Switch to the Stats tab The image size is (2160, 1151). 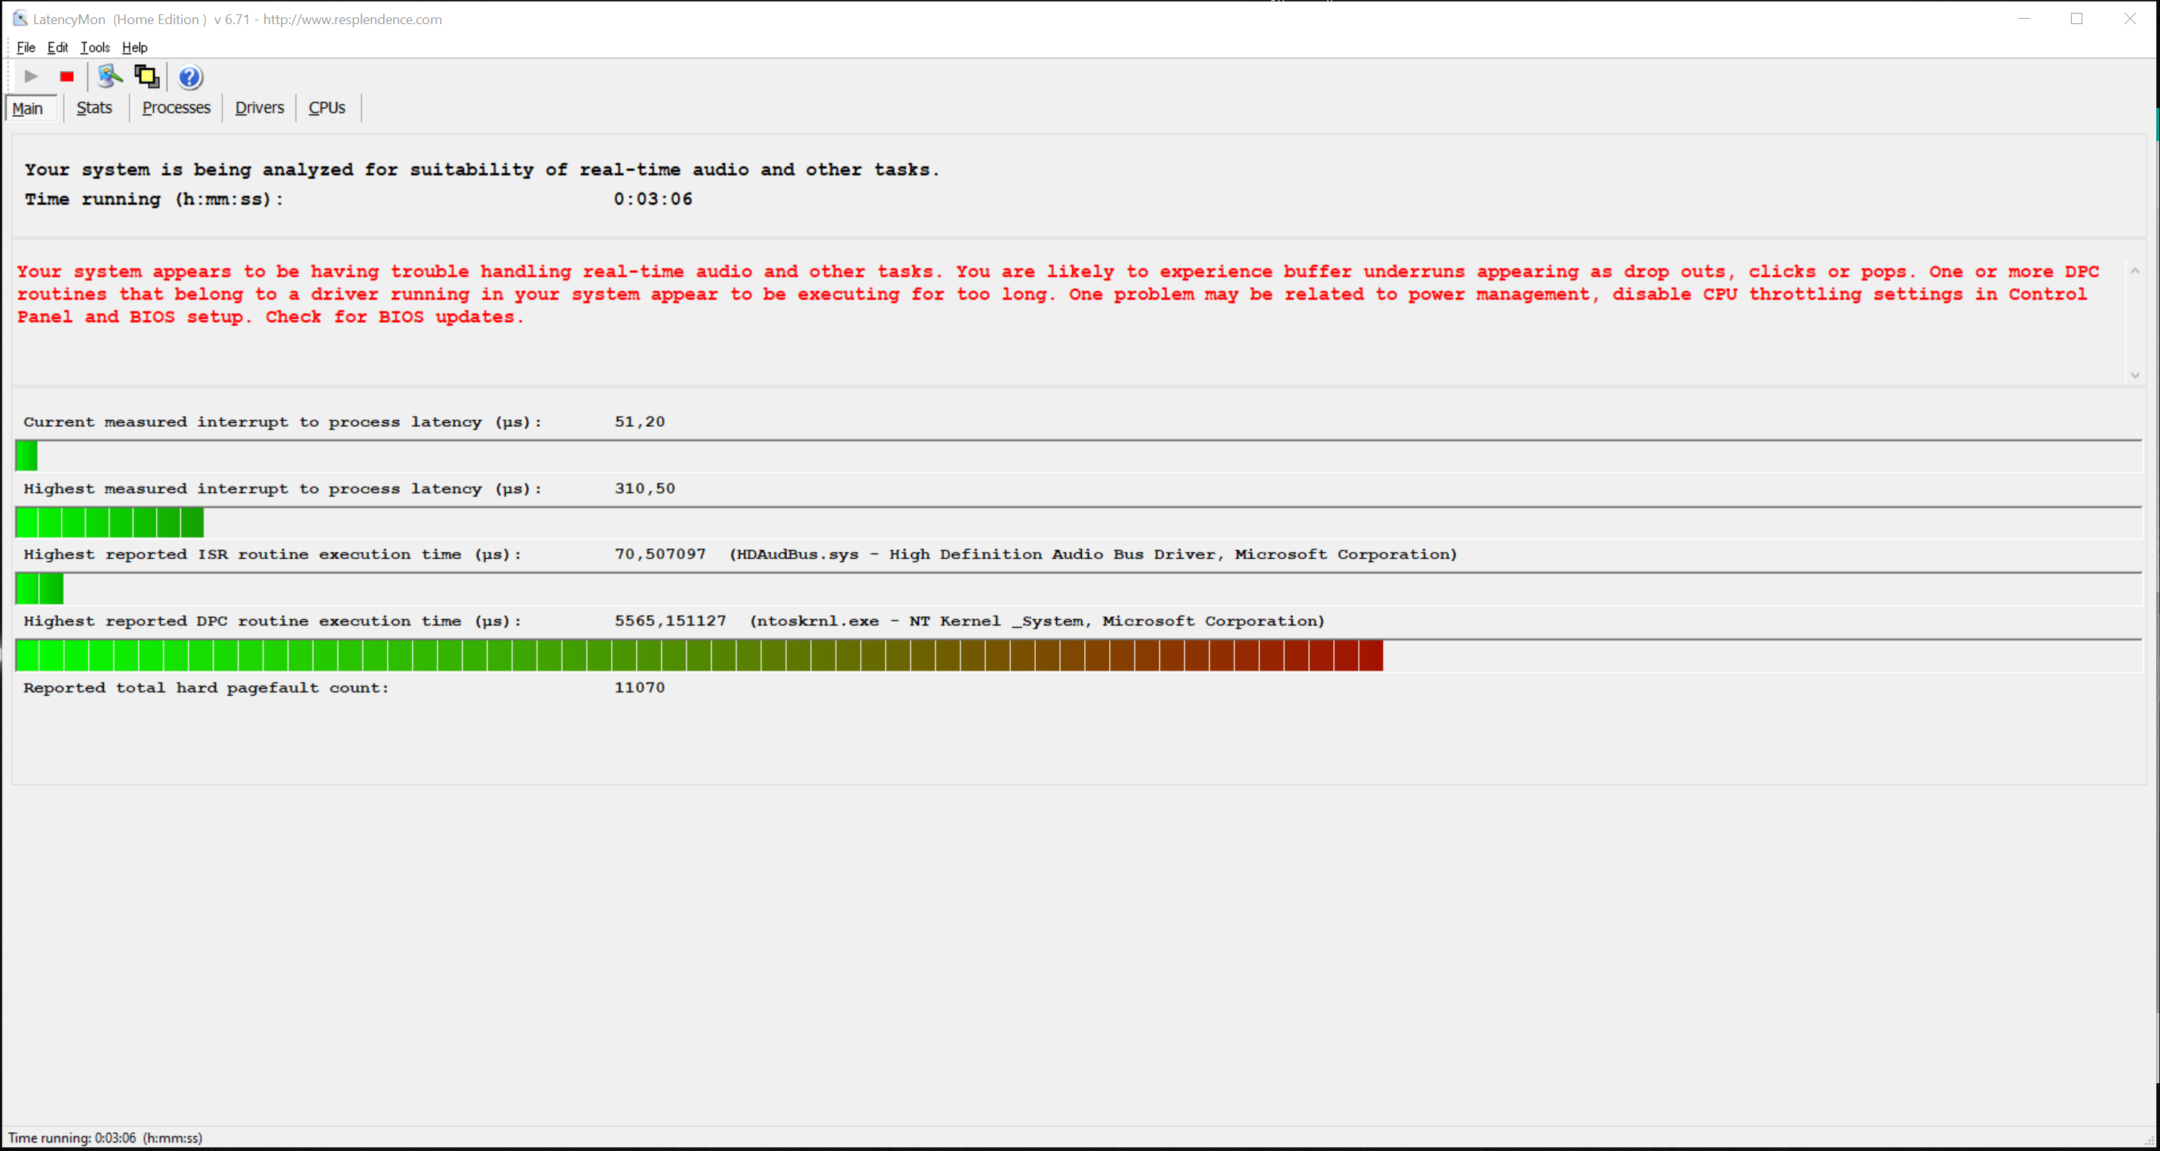coord(94,107)
